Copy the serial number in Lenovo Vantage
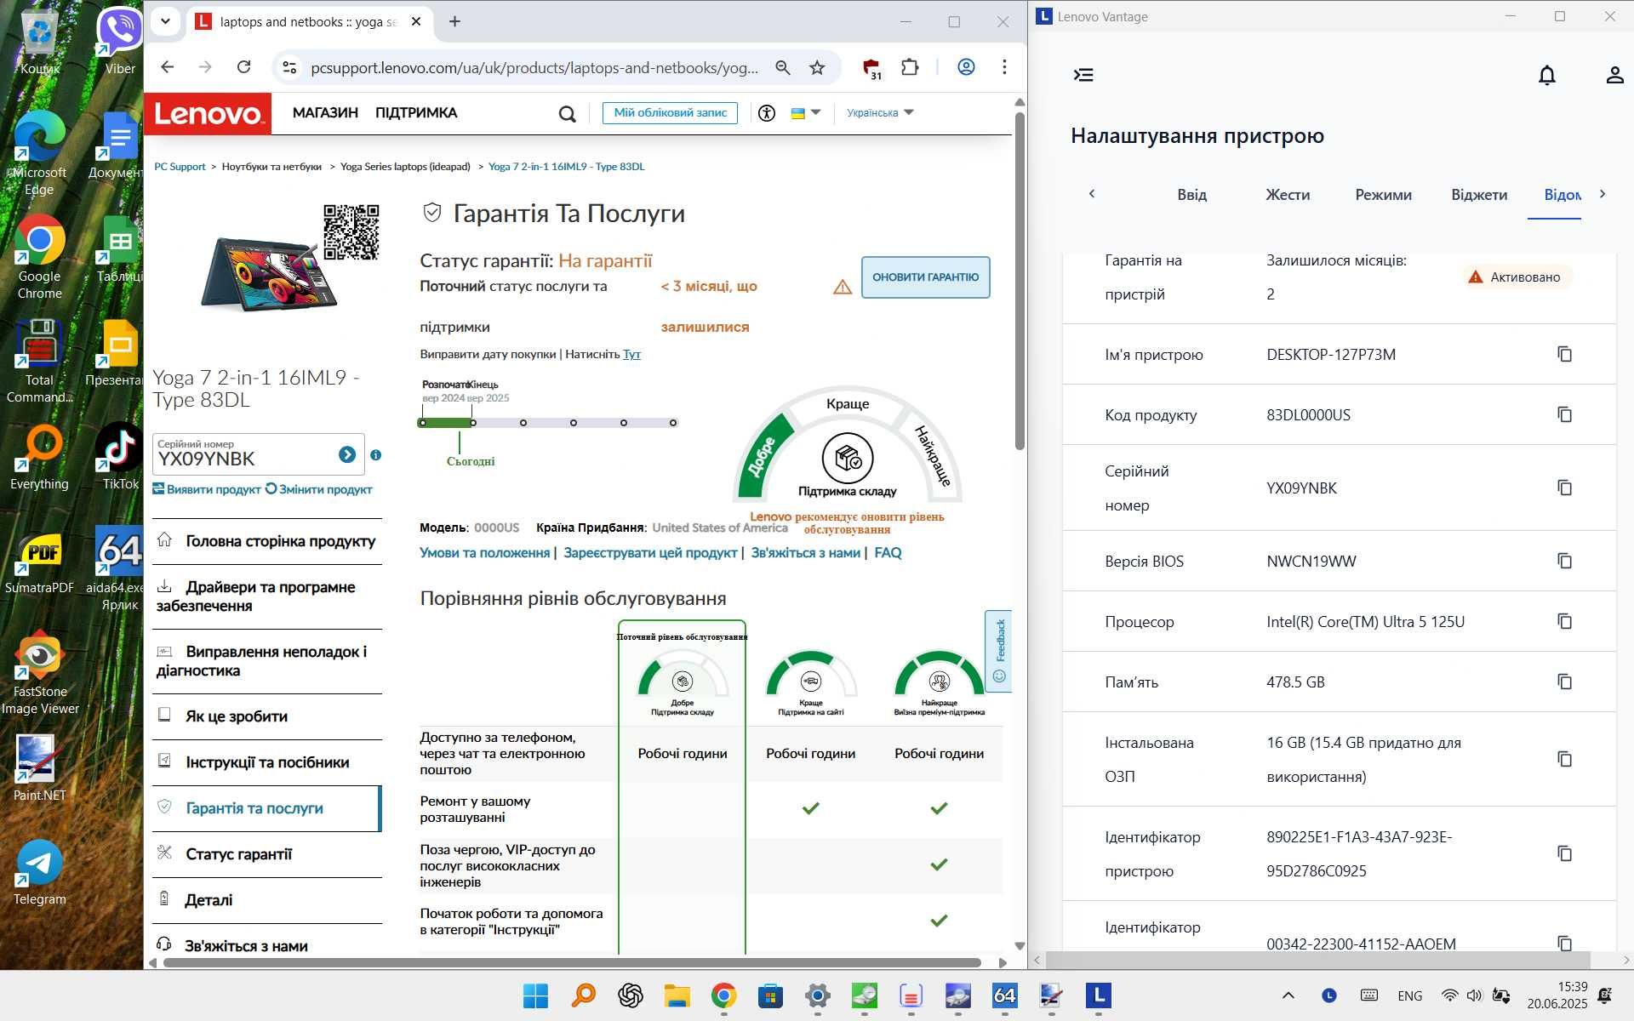The height and width of the screenshot is (1021, 1634). (x=1564, y=488)
